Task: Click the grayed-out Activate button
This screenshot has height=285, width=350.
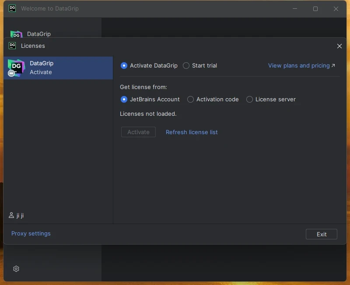Action: tap(138, 132)
